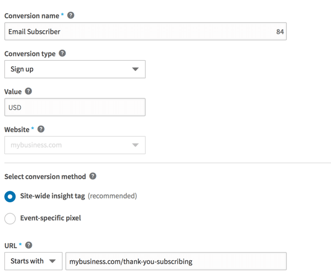
Task: Click the Conversion name field label
Action: 31,16
